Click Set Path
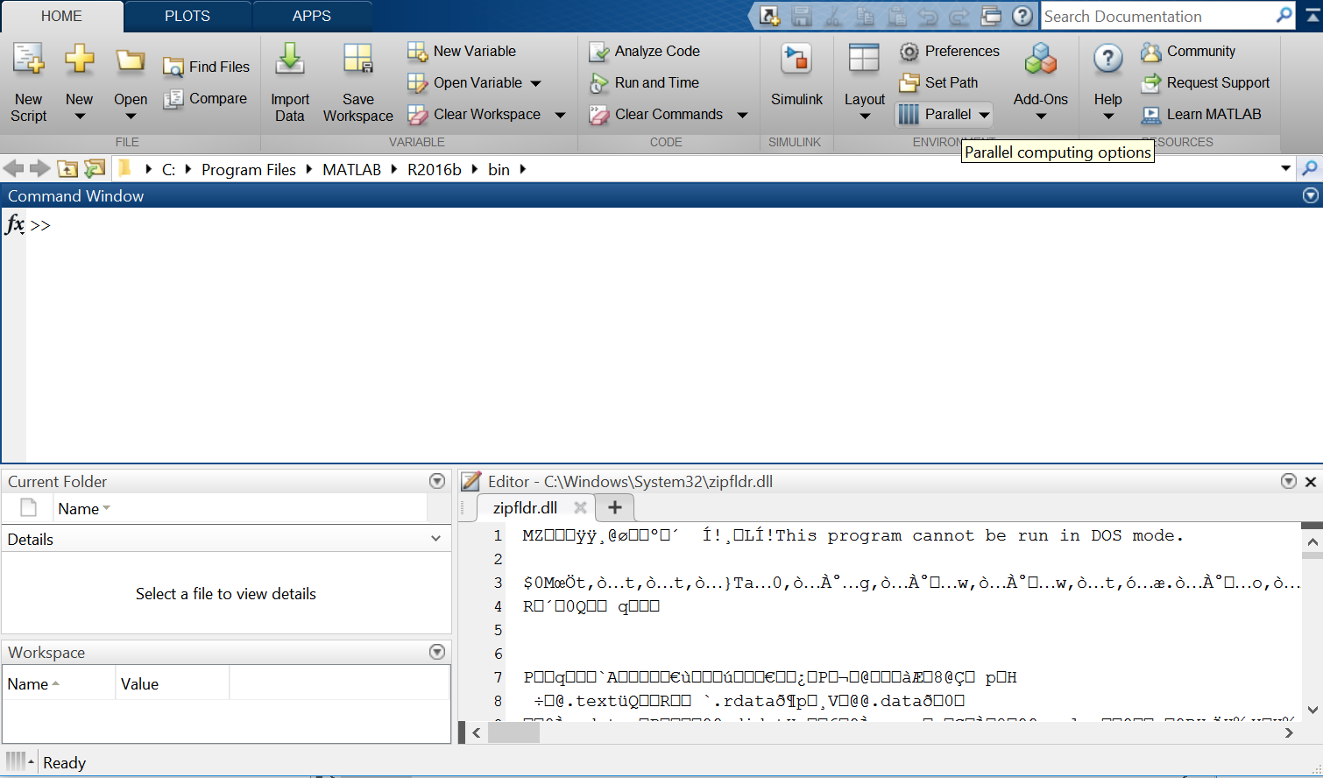This screenshot has height=778, width=1323. pyautogui.click(x=939, y=82)
